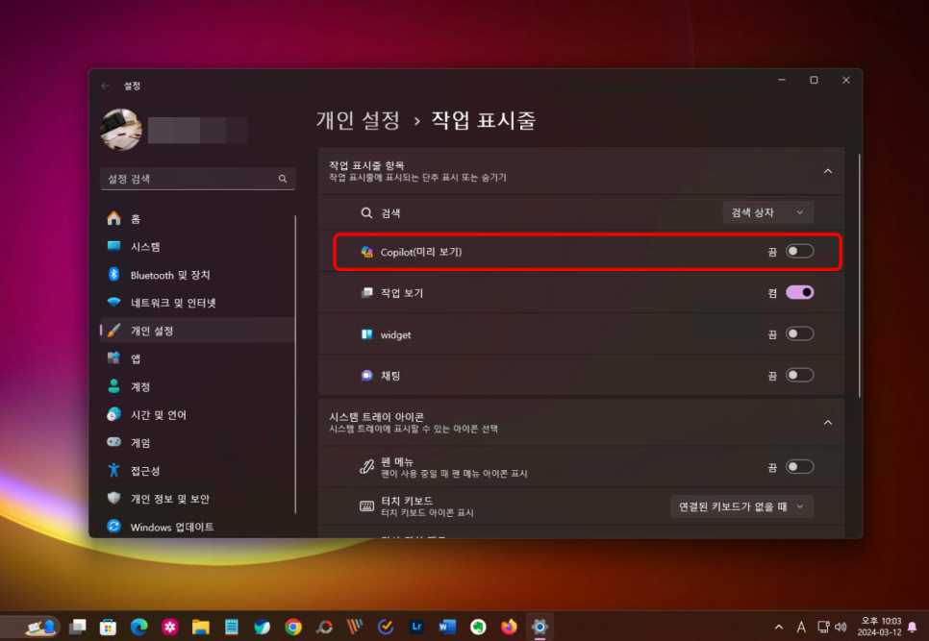Click the taskbar search box
The width and height of the screenshot is (929, 641).
(x=31, y=627)
